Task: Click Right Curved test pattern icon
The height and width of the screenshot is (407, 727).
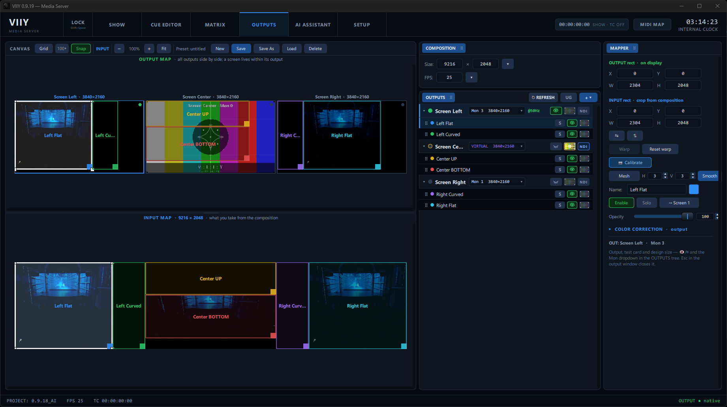Action: (584, 194)
